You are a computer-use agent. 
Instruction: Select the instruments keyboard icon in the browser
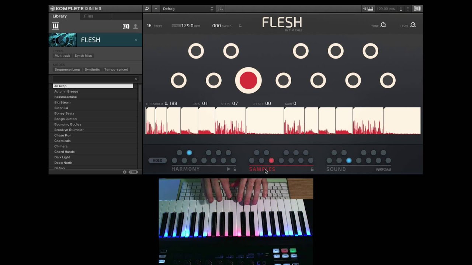[x=55, y=26]
